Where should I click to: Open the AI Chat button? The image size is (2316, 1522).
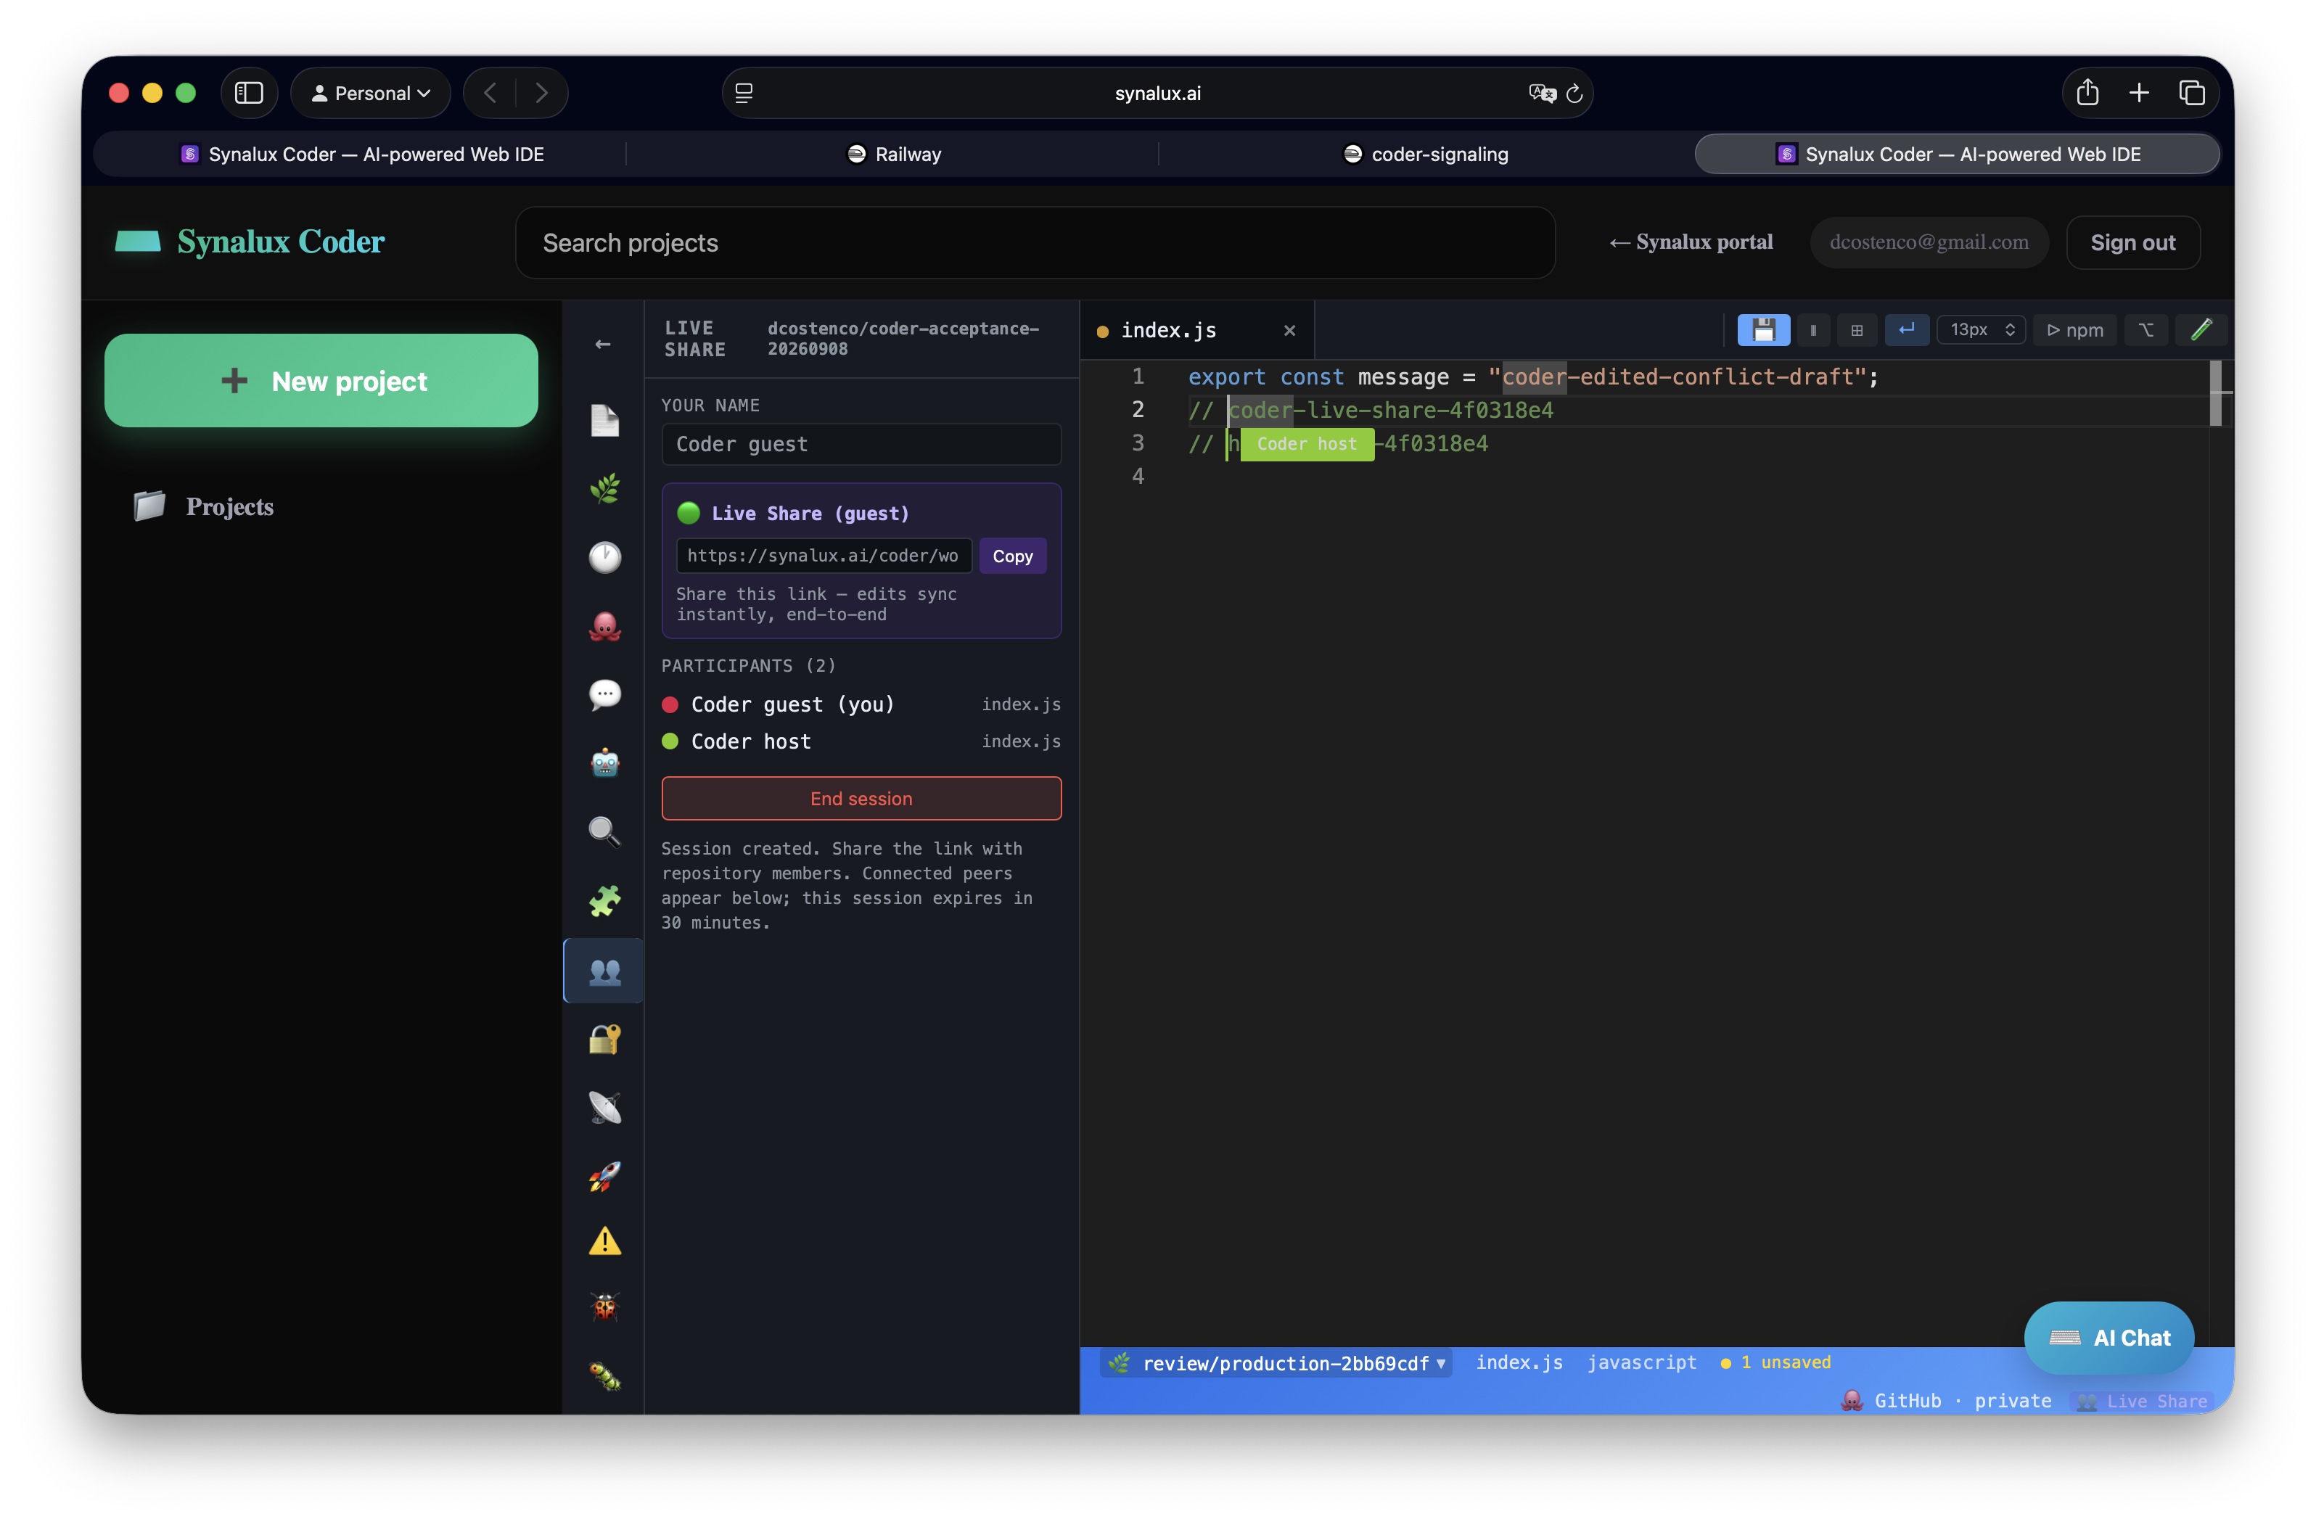click(x=2108, y=1338)
